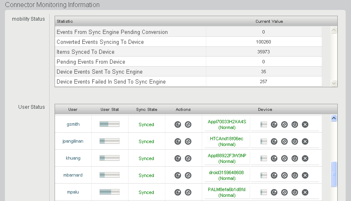Click the resync icon for device Appl70033H2XA4S

pos(274,124)
